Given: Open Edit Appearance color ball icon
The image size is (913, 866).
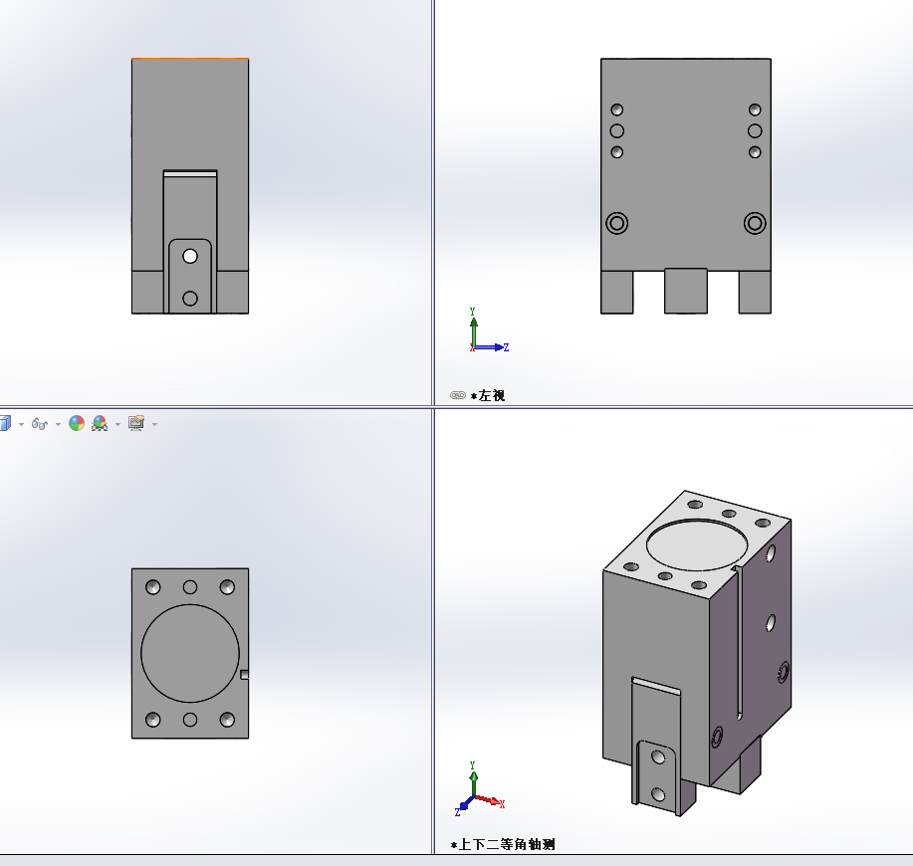Looking at the screenshot, I should coord(77,423).
